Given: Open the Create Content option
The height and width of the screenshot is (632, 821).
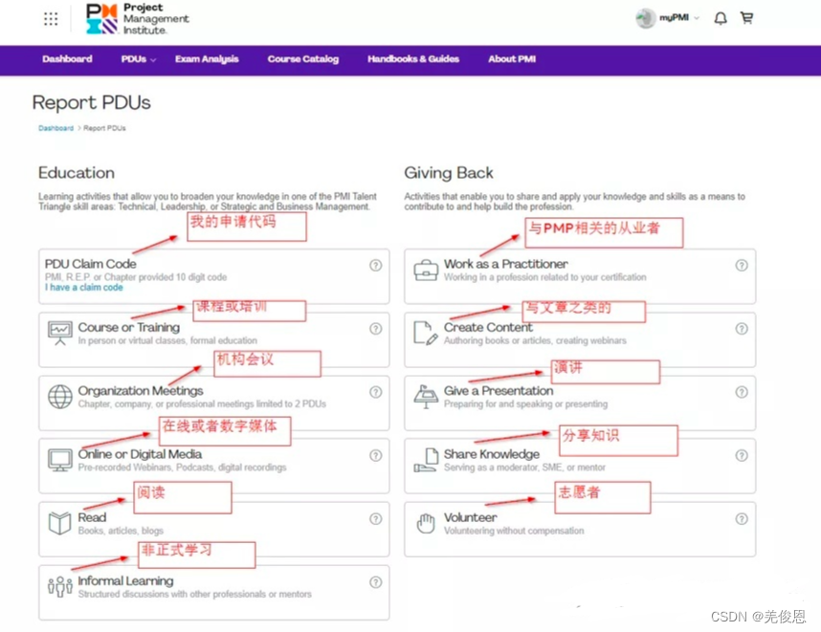Looking at the screenshot, I should 580,339.
